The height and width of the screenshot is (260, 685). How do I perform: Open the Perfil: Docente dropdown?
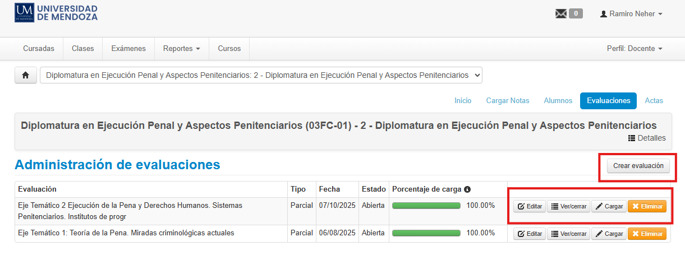click(x=635, y=49)
